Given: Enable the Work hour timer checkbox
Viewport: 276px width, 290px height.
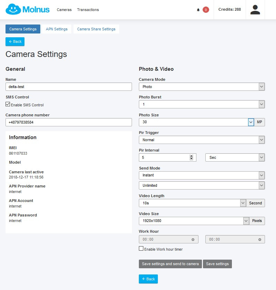Looking at the screenshot, I should click(141, 249).
